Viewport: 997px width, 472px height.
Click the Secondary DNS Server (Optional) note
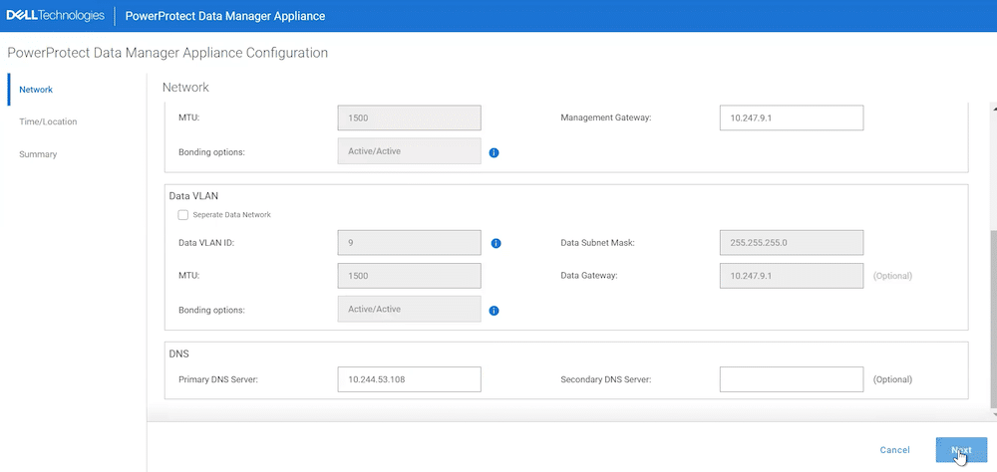tap(892, 379)
